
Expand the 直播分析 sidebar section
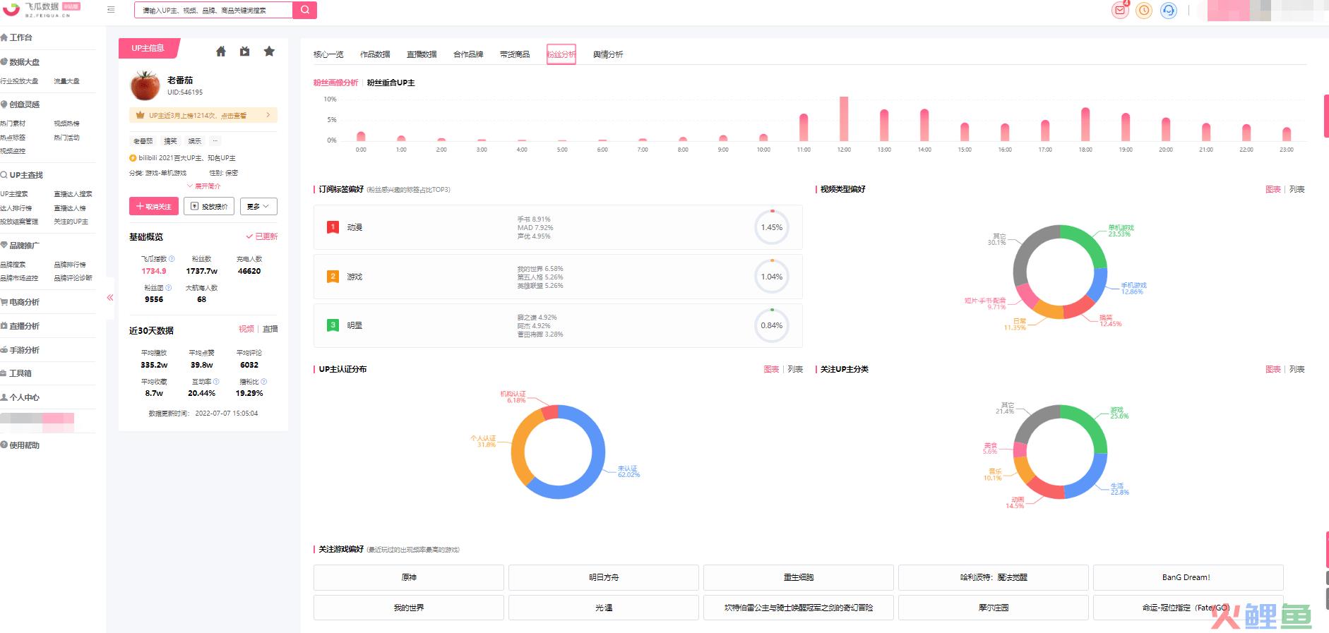coord(25,326)
